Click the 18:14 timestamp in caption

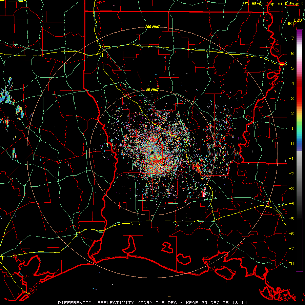(x=240, y=303)
